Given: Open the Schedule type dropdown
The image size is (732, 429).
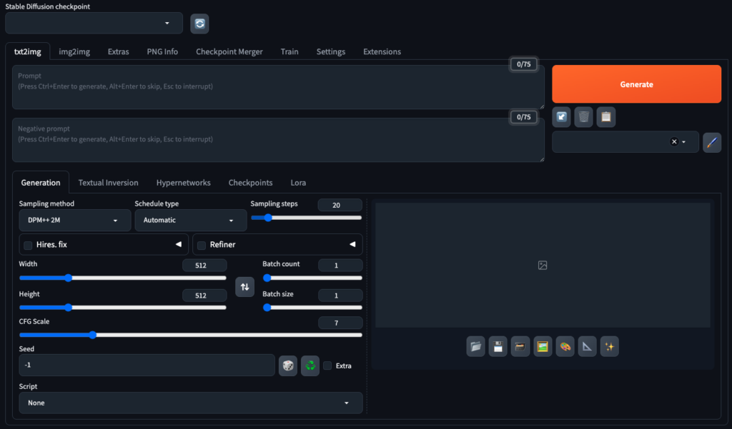Looking at the screenshot, I should (x=190, y=221).
